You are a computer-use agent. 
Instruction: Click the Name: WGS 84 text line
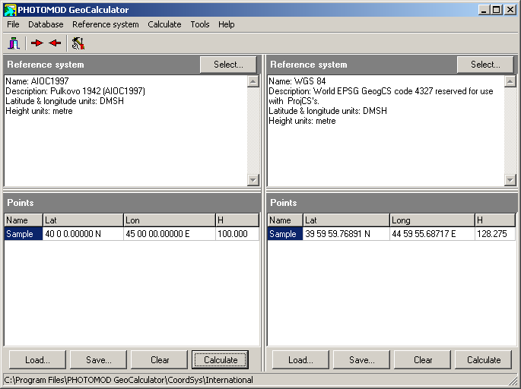tap(297, 81)
